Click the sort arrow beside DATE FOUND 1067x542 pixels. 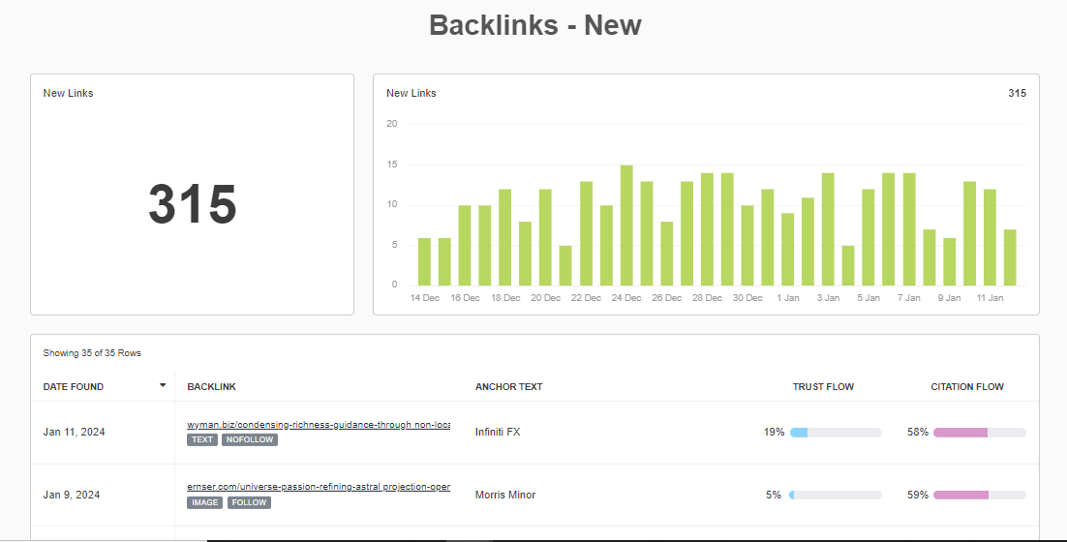[x=162, y=385]
